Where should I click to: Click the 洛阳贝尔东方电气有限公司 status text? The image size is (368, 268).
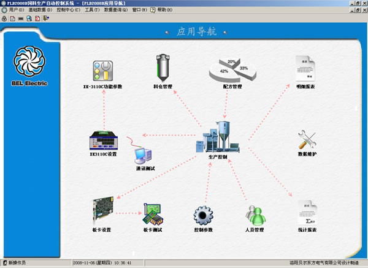coord(324,262)
